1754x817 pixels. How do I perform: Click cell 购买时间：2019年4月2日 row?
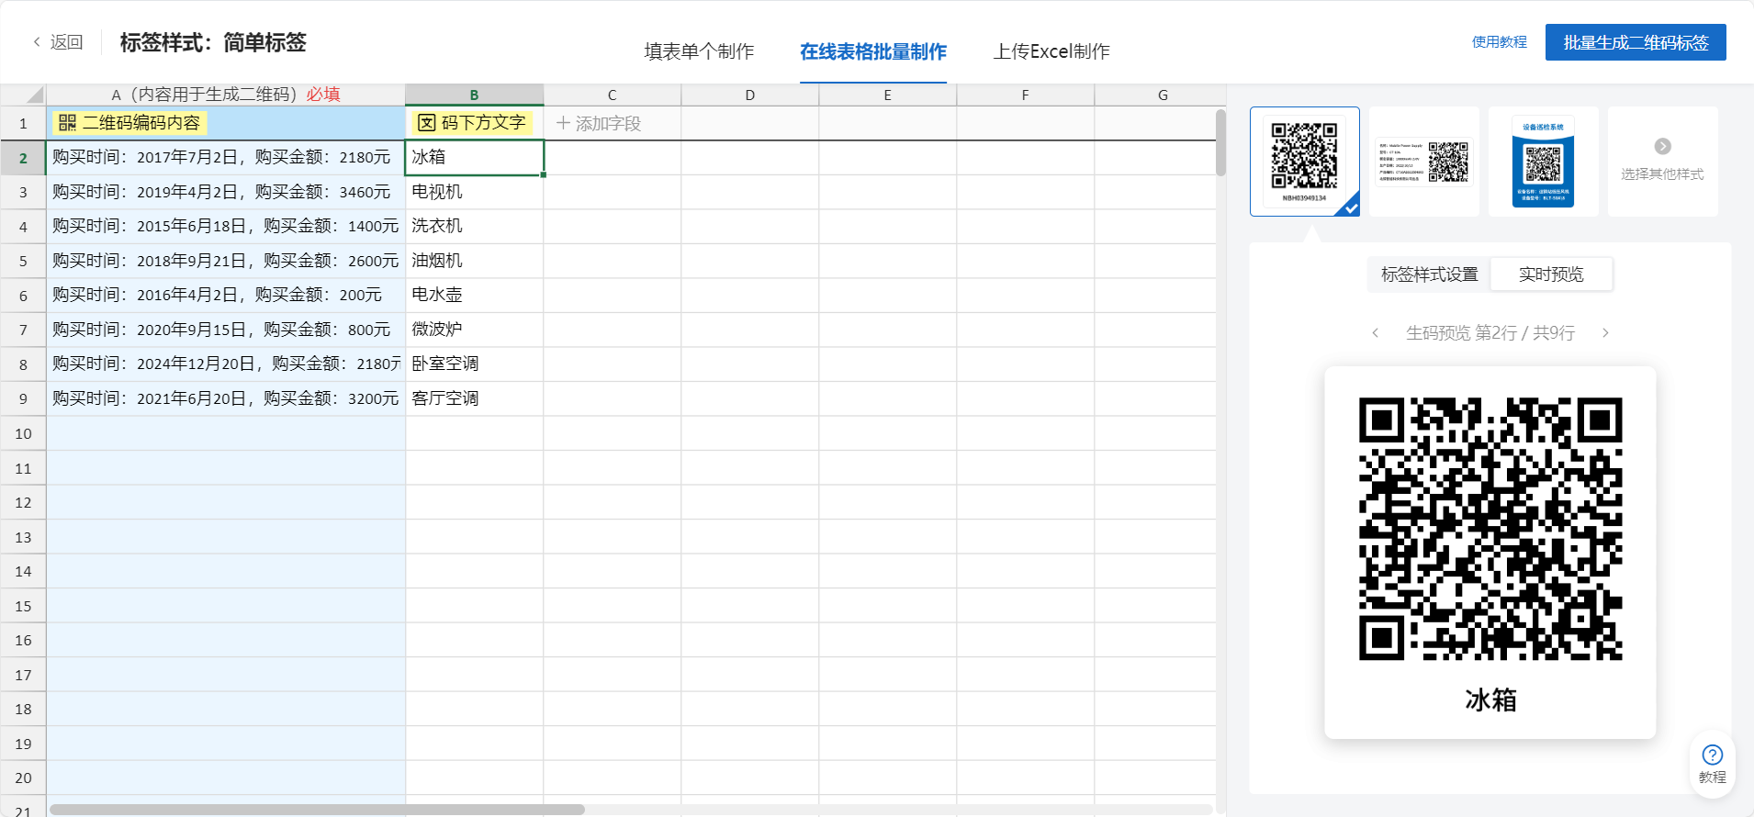coord(226,192)
